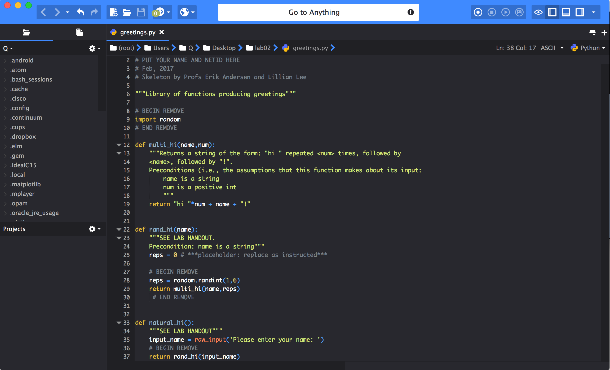Click the Open File folder icon
The height and width of the screenshot is (370, 610).
click(127, 12)
